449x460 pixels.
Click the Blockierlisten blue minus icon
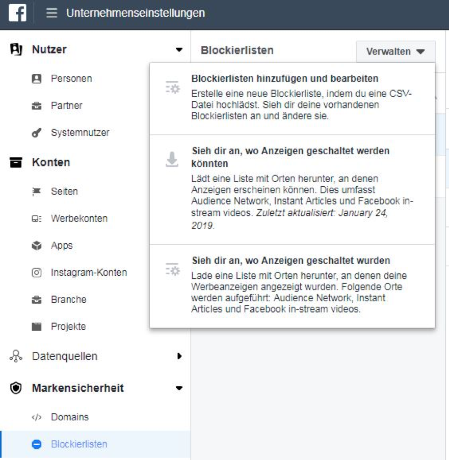[36, 444]
